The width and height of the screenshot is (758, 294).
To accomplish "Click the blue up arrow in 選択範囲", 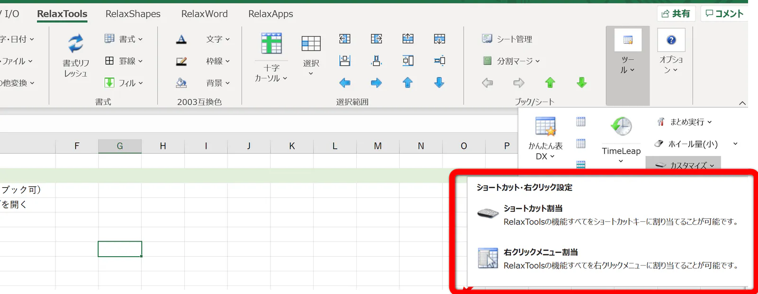I will [x=408, y=83].
